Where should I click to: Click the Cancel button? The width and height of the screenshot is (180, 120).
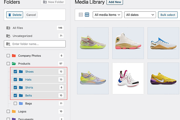(31, 15)
